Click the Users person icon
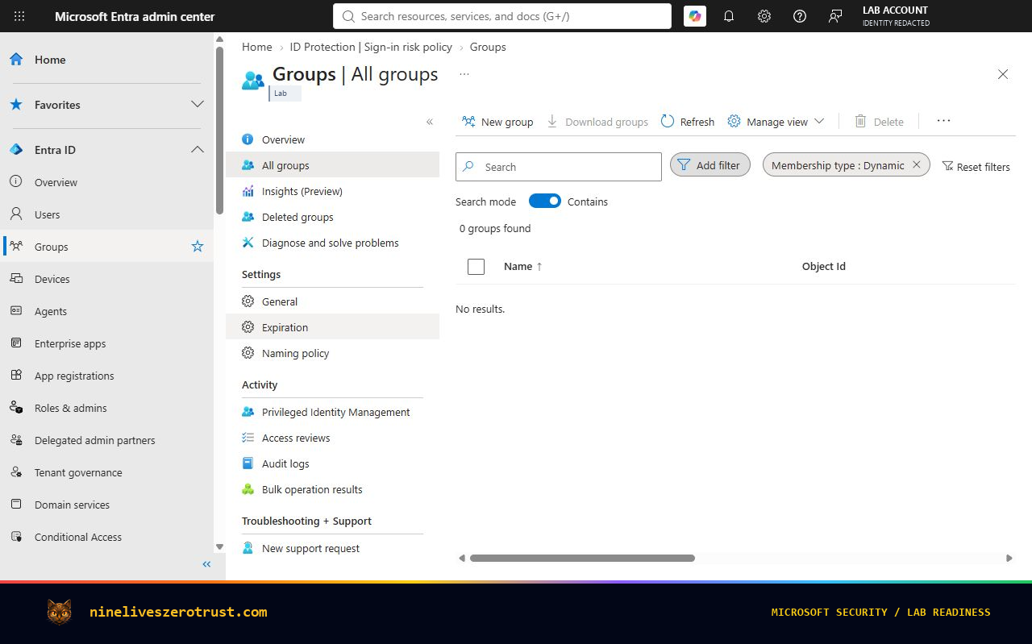This screenshot has height=644, width=1032. point(16,214)
